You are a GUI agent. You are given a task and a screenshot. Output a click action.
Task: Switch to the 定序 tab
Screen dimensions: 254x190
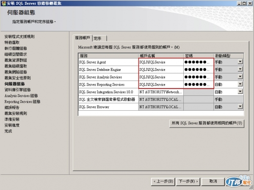pos(99,39)
